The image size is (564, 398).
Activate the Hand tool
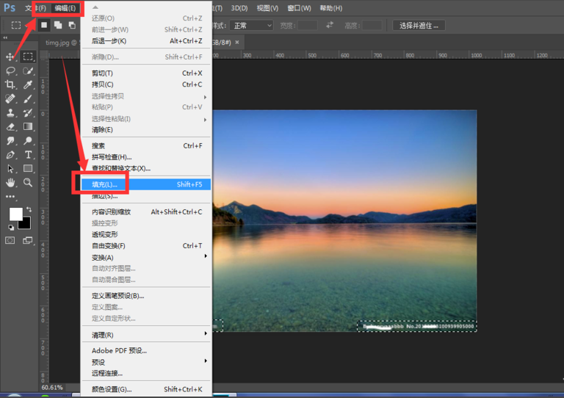click(10, 182)
